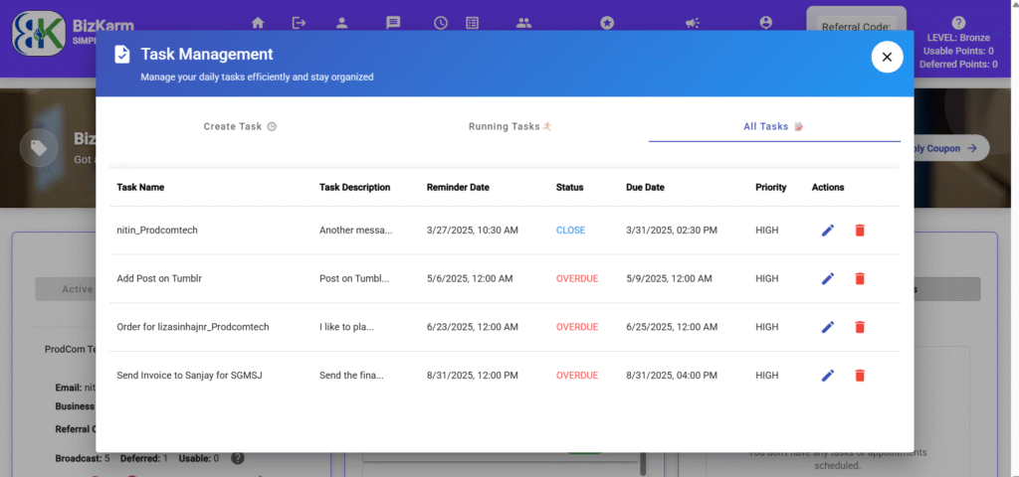
Task: Click the help question mark icon top right
Action: click(x=958, y=23)
